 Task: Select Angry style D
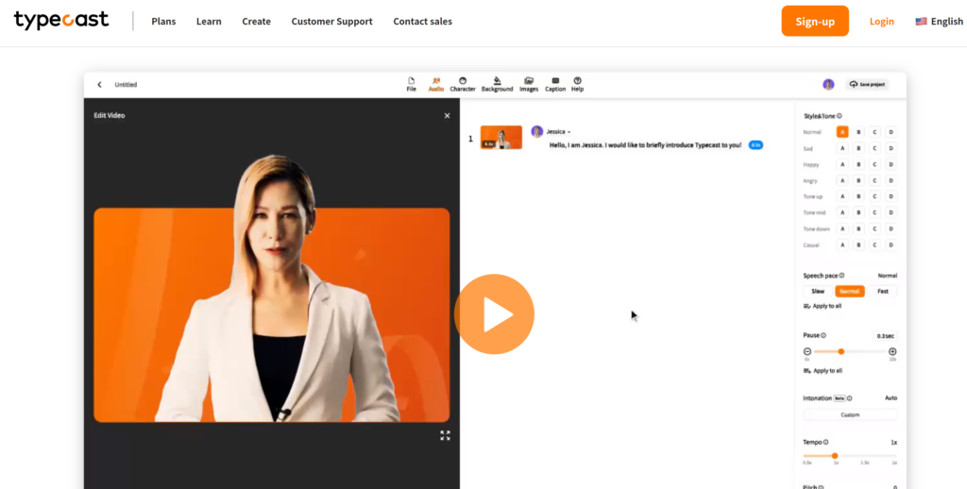pos(891,180)
